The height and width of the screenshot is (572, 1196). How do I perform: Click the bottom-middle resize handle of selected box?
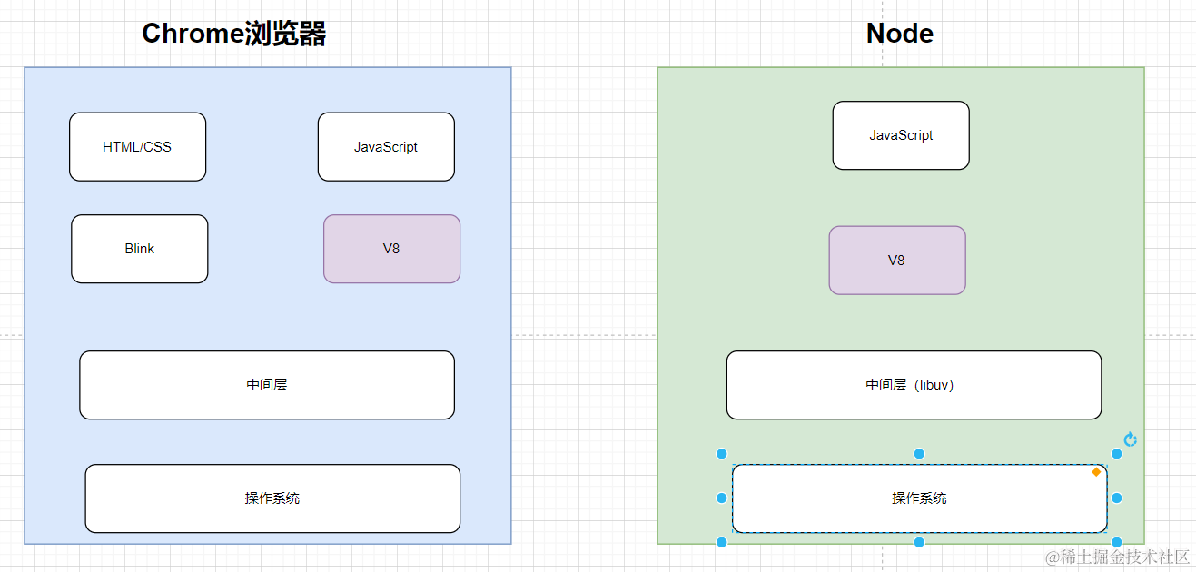(x=919, y=542)
